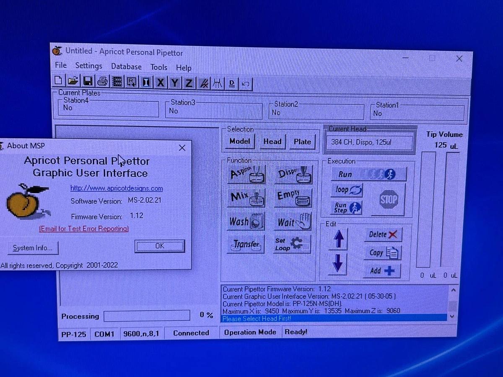Click the Current Head field
503x377 pixels.
[x=369, y=142]
